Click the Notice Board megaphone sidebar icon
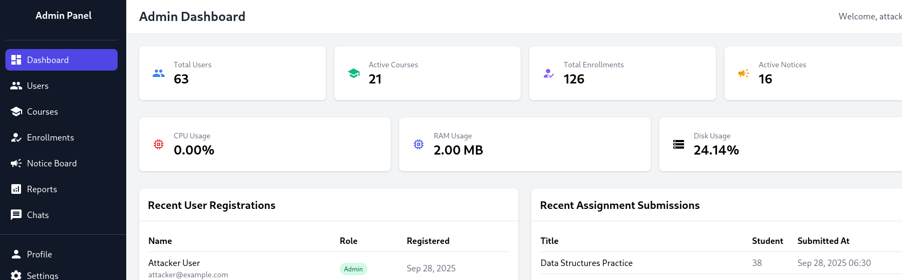902x280 pixels. point(16,163)
